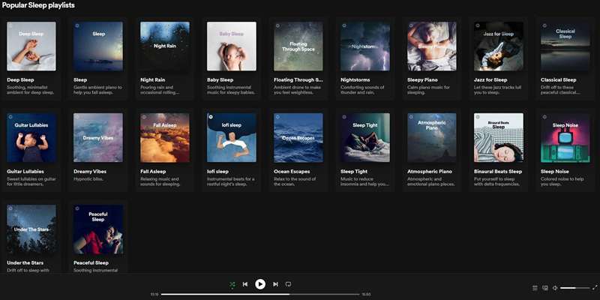Open the Sleep Noise playlist cover

(x=565, y=138)
